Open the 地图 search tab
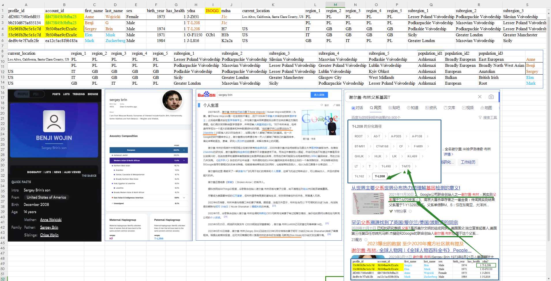 486,108
